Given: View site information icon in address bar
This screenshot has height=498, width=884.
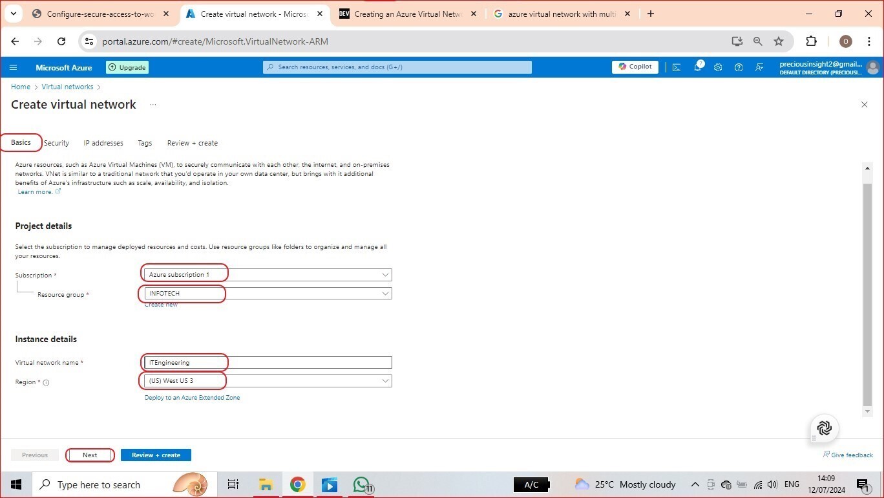Looking at the screenshot, I should [x=90, y=41].
